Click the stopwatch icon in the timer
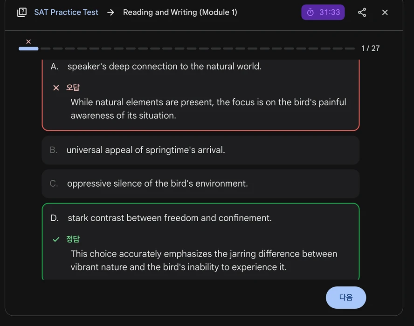 (310, 13)
